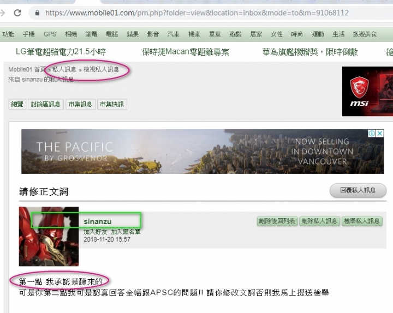This screenshot has height=313, width=393.
Task: Click the URL address field
Action: tap(196, 13)
